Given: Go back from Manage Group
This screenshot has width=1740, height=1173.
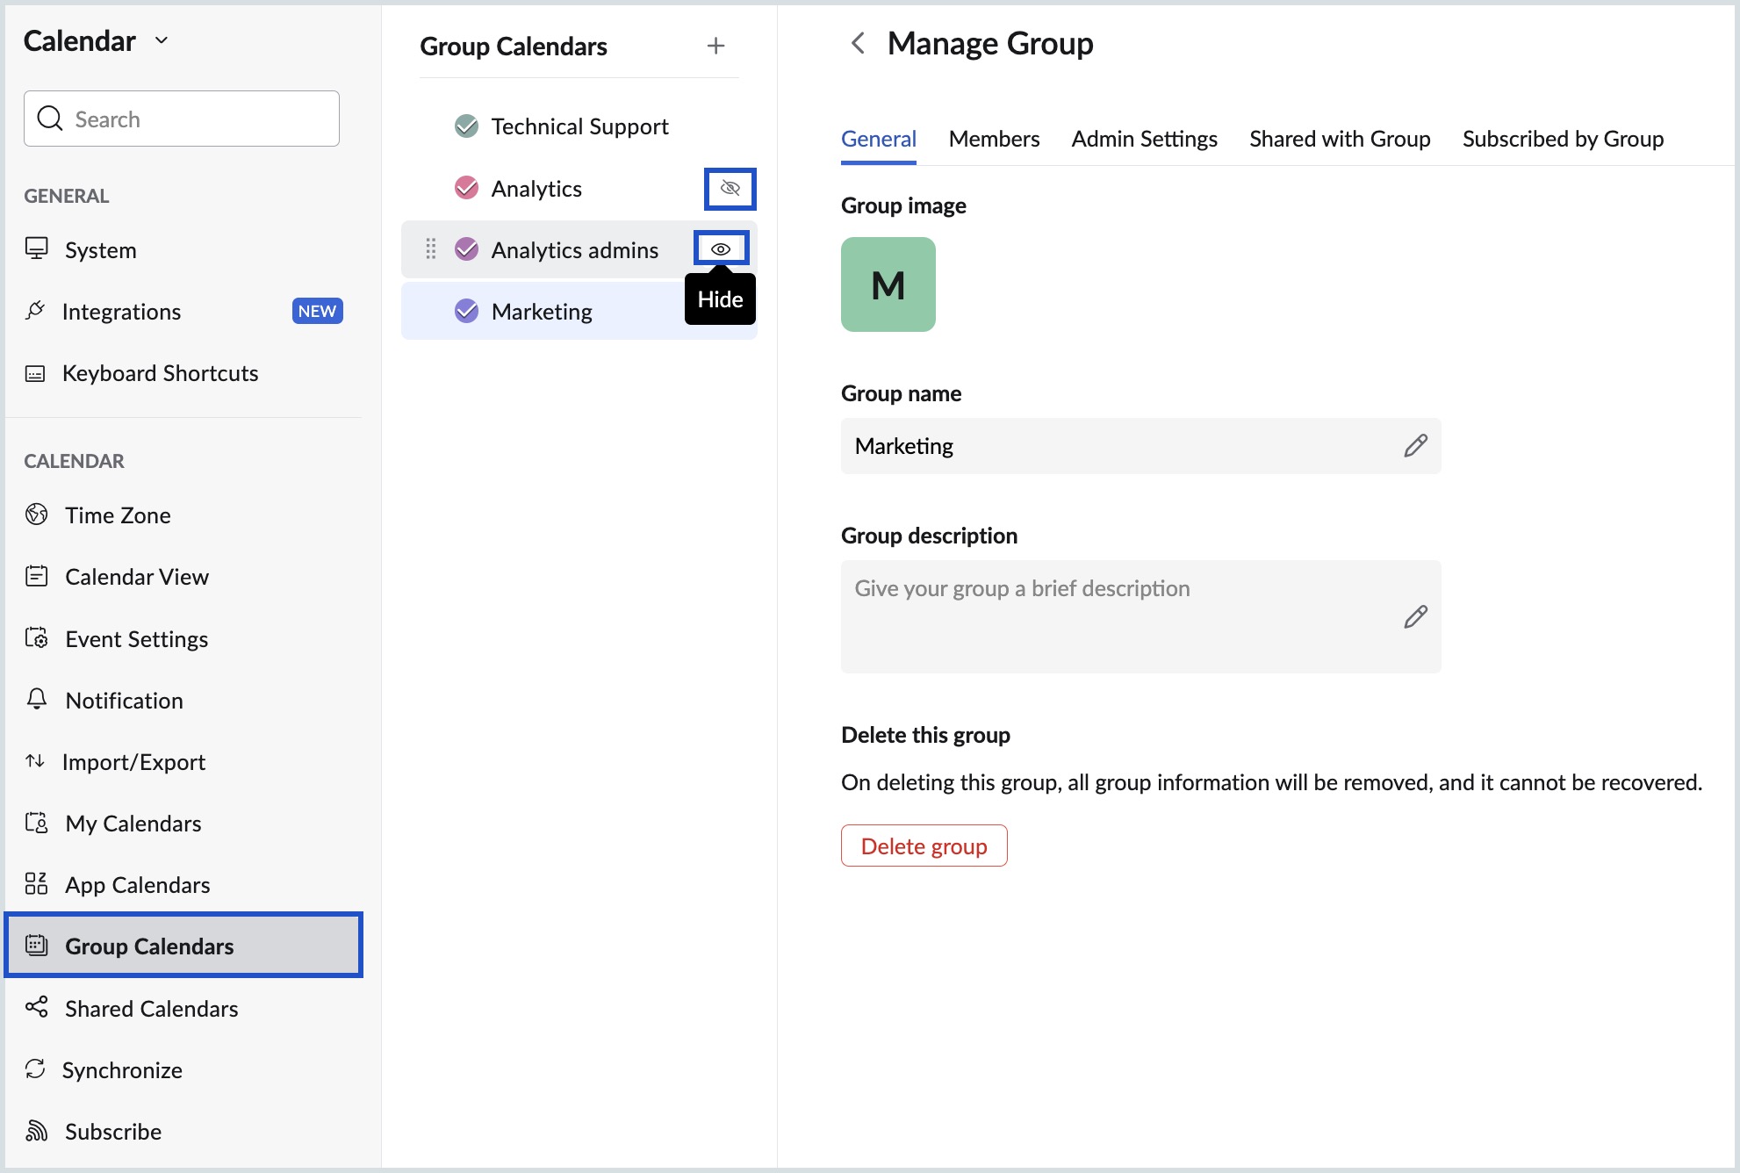Looking at the screenshot, I should pos(858,43).
